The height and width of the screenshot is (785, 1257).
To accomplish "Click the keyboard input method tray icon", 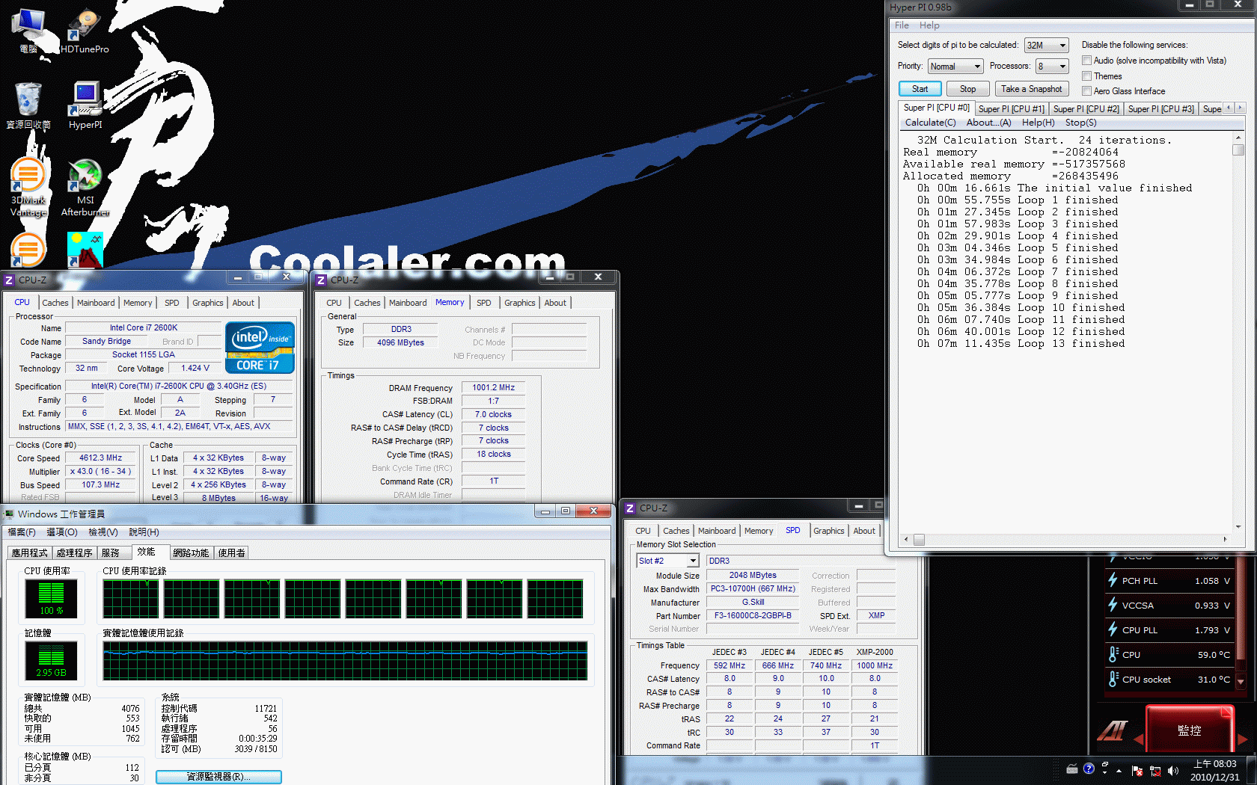I will click(x=1072, y=768).
